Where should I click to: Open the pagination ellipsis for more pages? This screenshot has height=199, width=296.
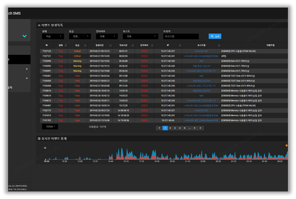coord(190,128)
